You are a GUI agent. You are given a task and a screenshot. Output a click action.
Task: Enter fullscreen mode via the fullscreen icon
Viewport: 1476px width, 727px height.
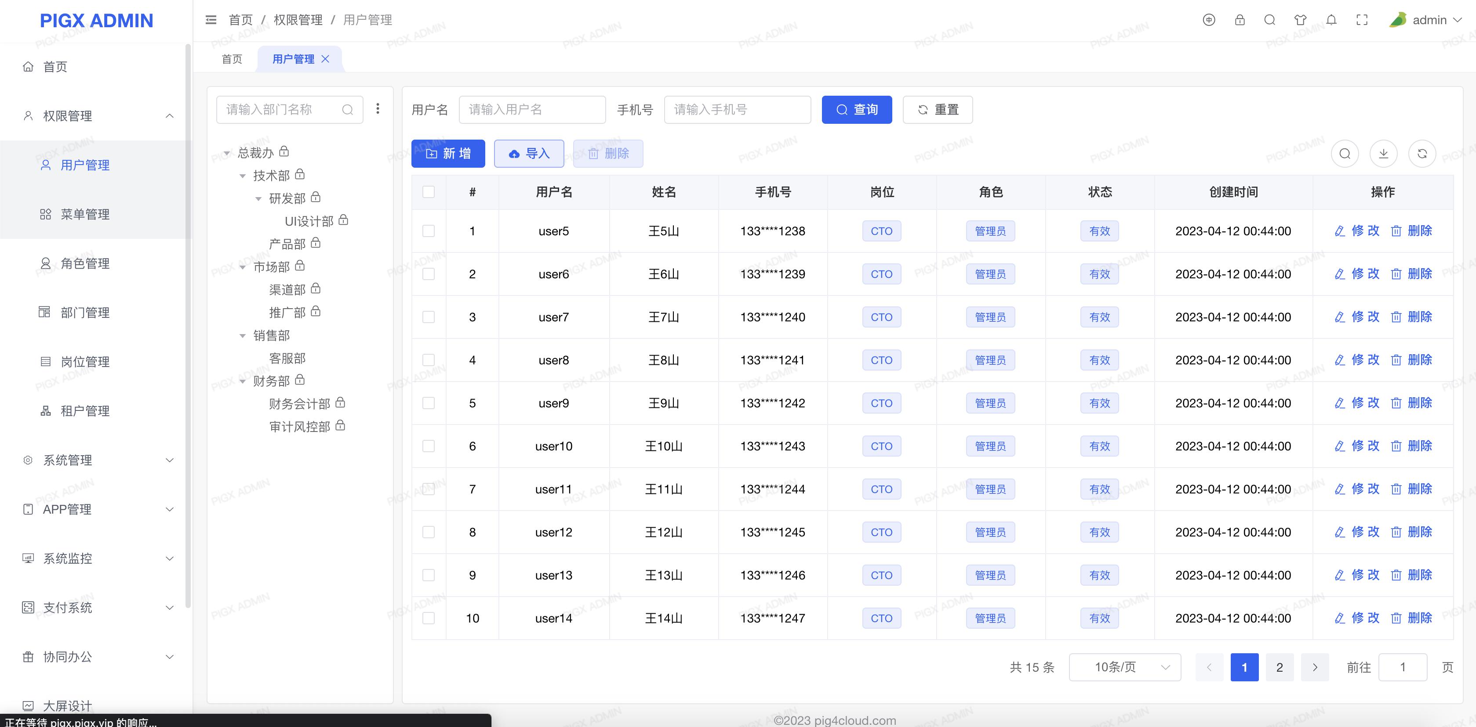click(1362, 19)
